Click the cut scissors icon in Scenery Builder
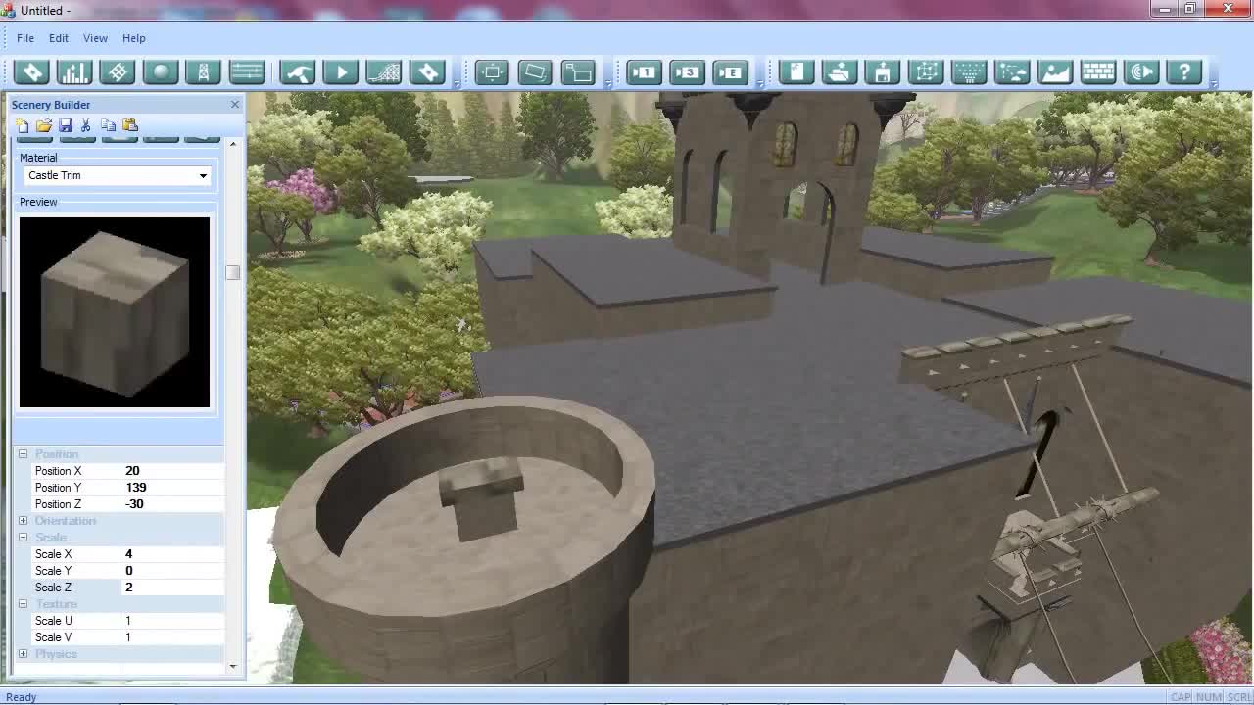The height and width of the screenshot is (705, 1254). point(86,125)
